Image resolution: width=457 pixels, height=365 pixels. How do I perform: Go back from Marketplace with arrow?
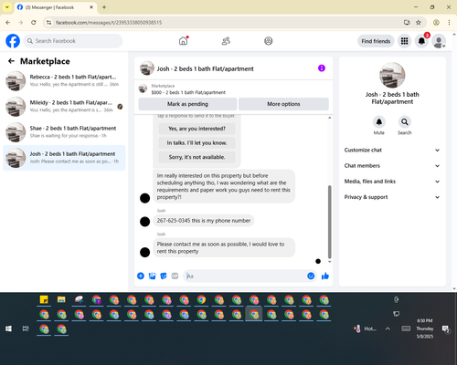click(12, 61)
